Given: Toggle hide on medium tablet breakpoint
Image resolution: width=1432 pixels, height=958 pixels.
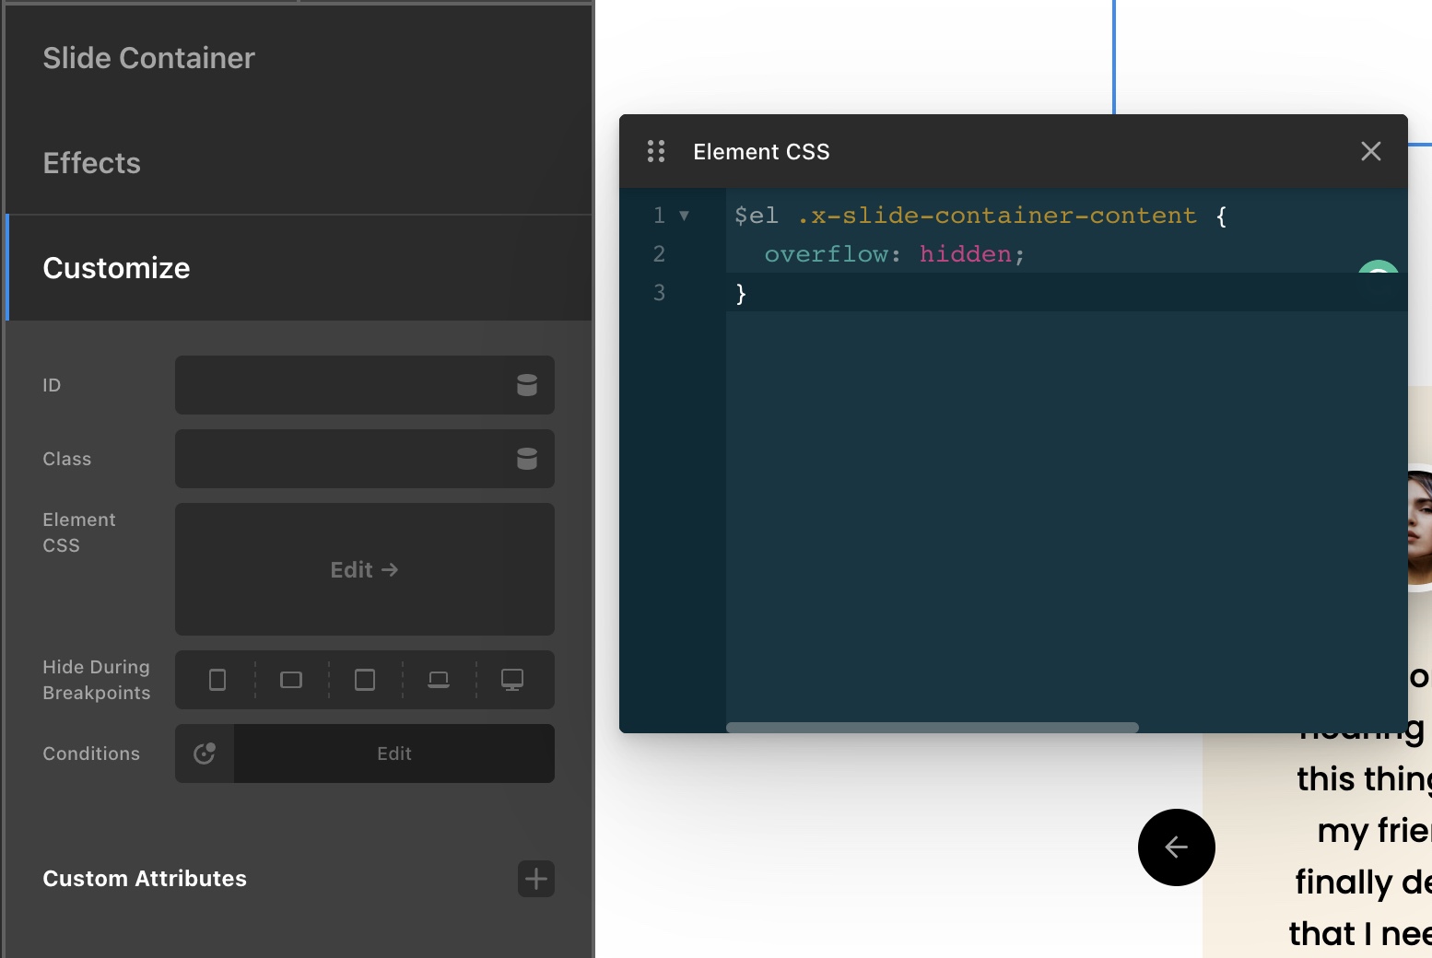Looking at the screenshot, I should pyautogui.click(x=365, y=680).
